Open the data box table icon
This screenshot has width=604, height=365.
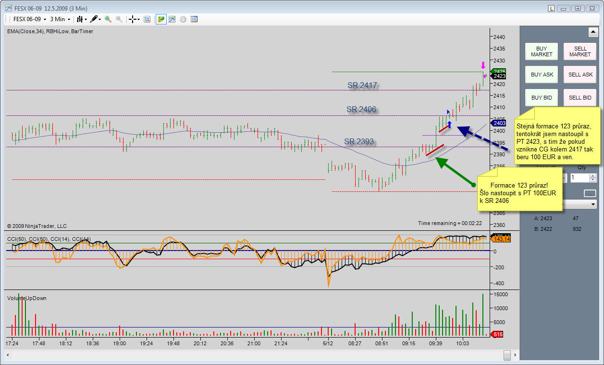coord(194,19)
